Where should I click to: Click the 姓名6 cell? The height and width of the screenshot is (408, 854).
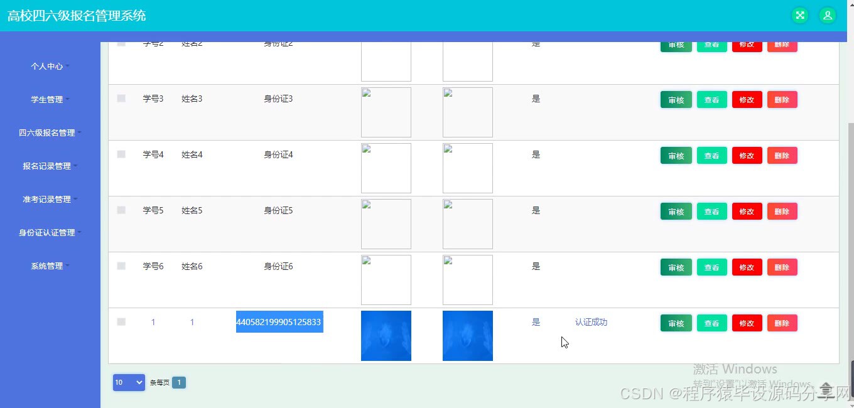[192, 266]
